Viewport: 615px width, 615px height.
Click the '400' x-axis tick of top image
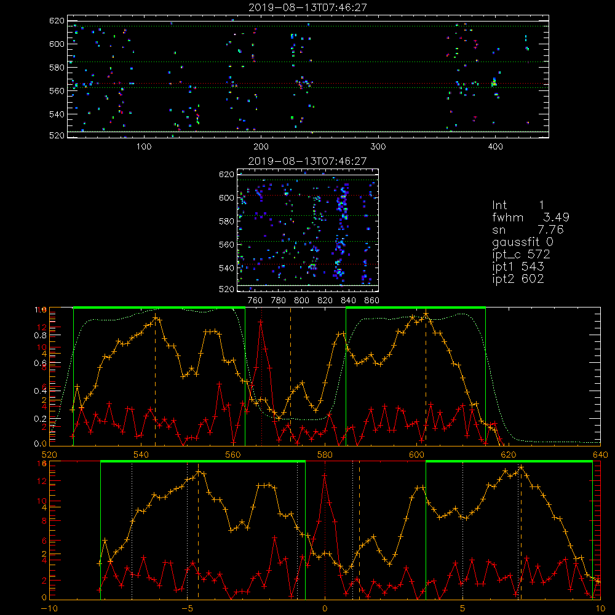[x=495, y=147]
